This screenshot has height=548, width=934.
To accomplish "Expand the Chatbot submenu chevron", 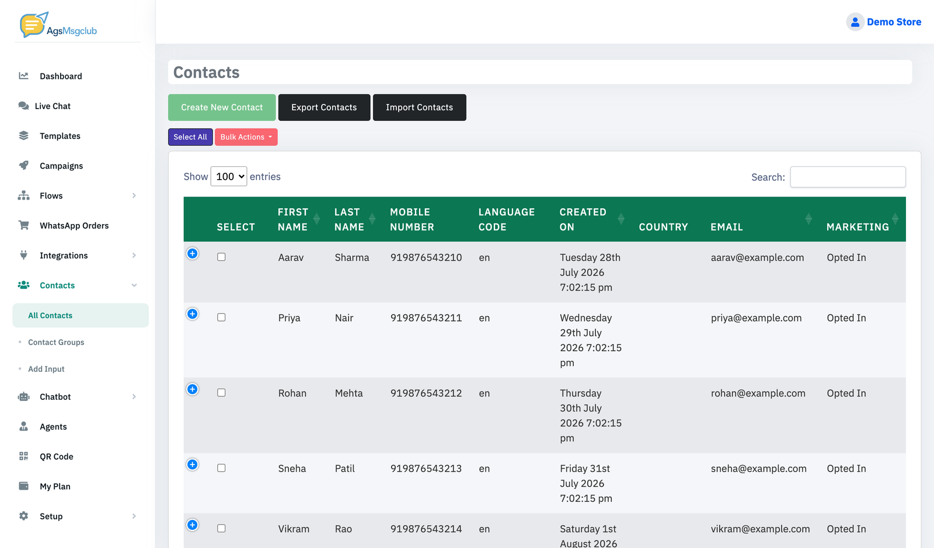I will pyautogui.click(x=134, y=397).
